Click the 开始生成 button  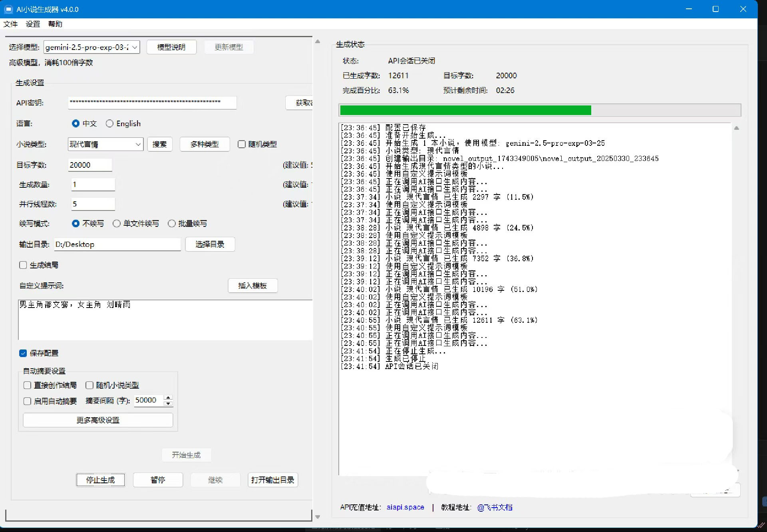point(186,455)
